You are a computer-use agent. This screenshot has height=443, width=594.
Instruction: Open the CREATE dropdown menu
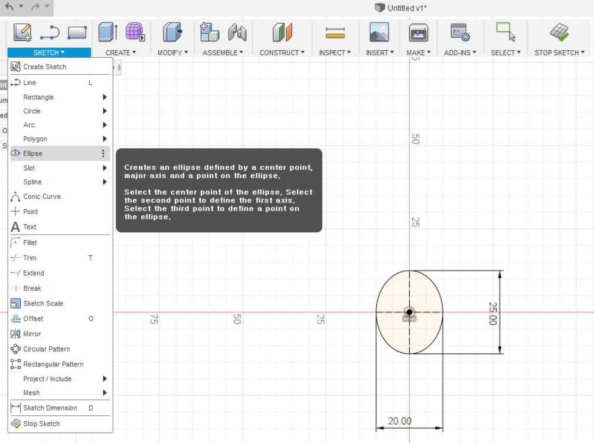[x=120, y=52]
